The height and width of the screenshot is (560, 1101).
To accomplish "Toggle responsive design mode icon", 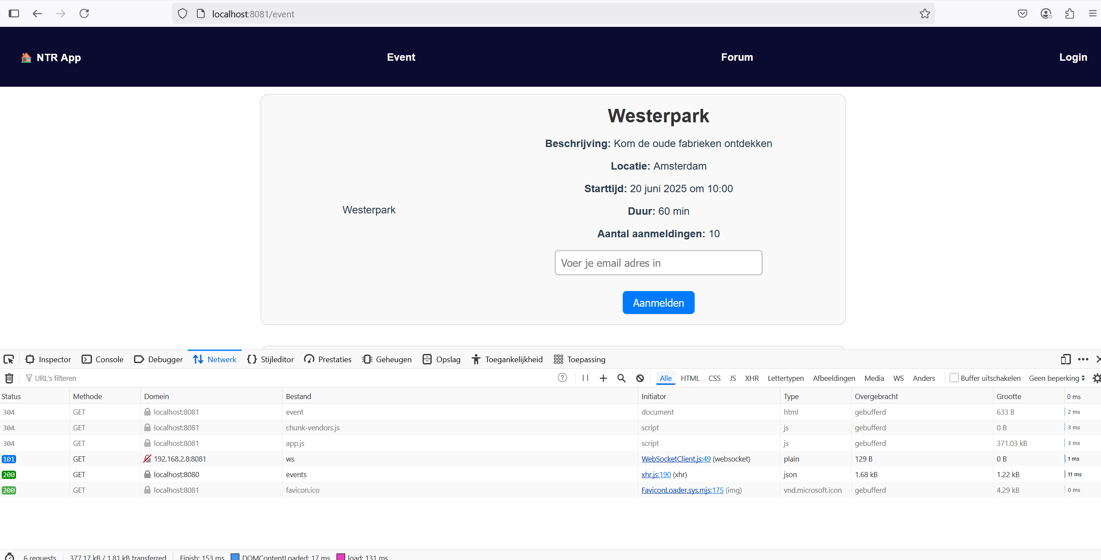I will click(x=1065, y=359).
